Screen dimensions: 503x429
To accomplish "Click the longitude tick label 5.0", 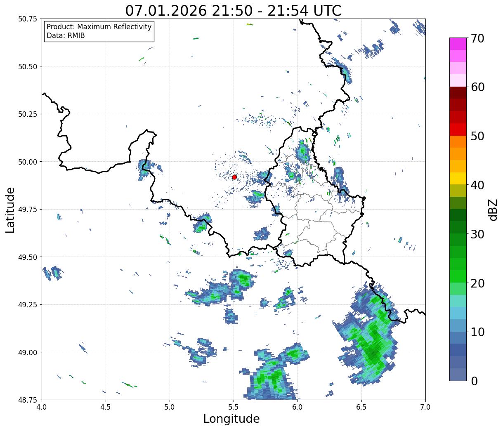I will coord(170,407).
